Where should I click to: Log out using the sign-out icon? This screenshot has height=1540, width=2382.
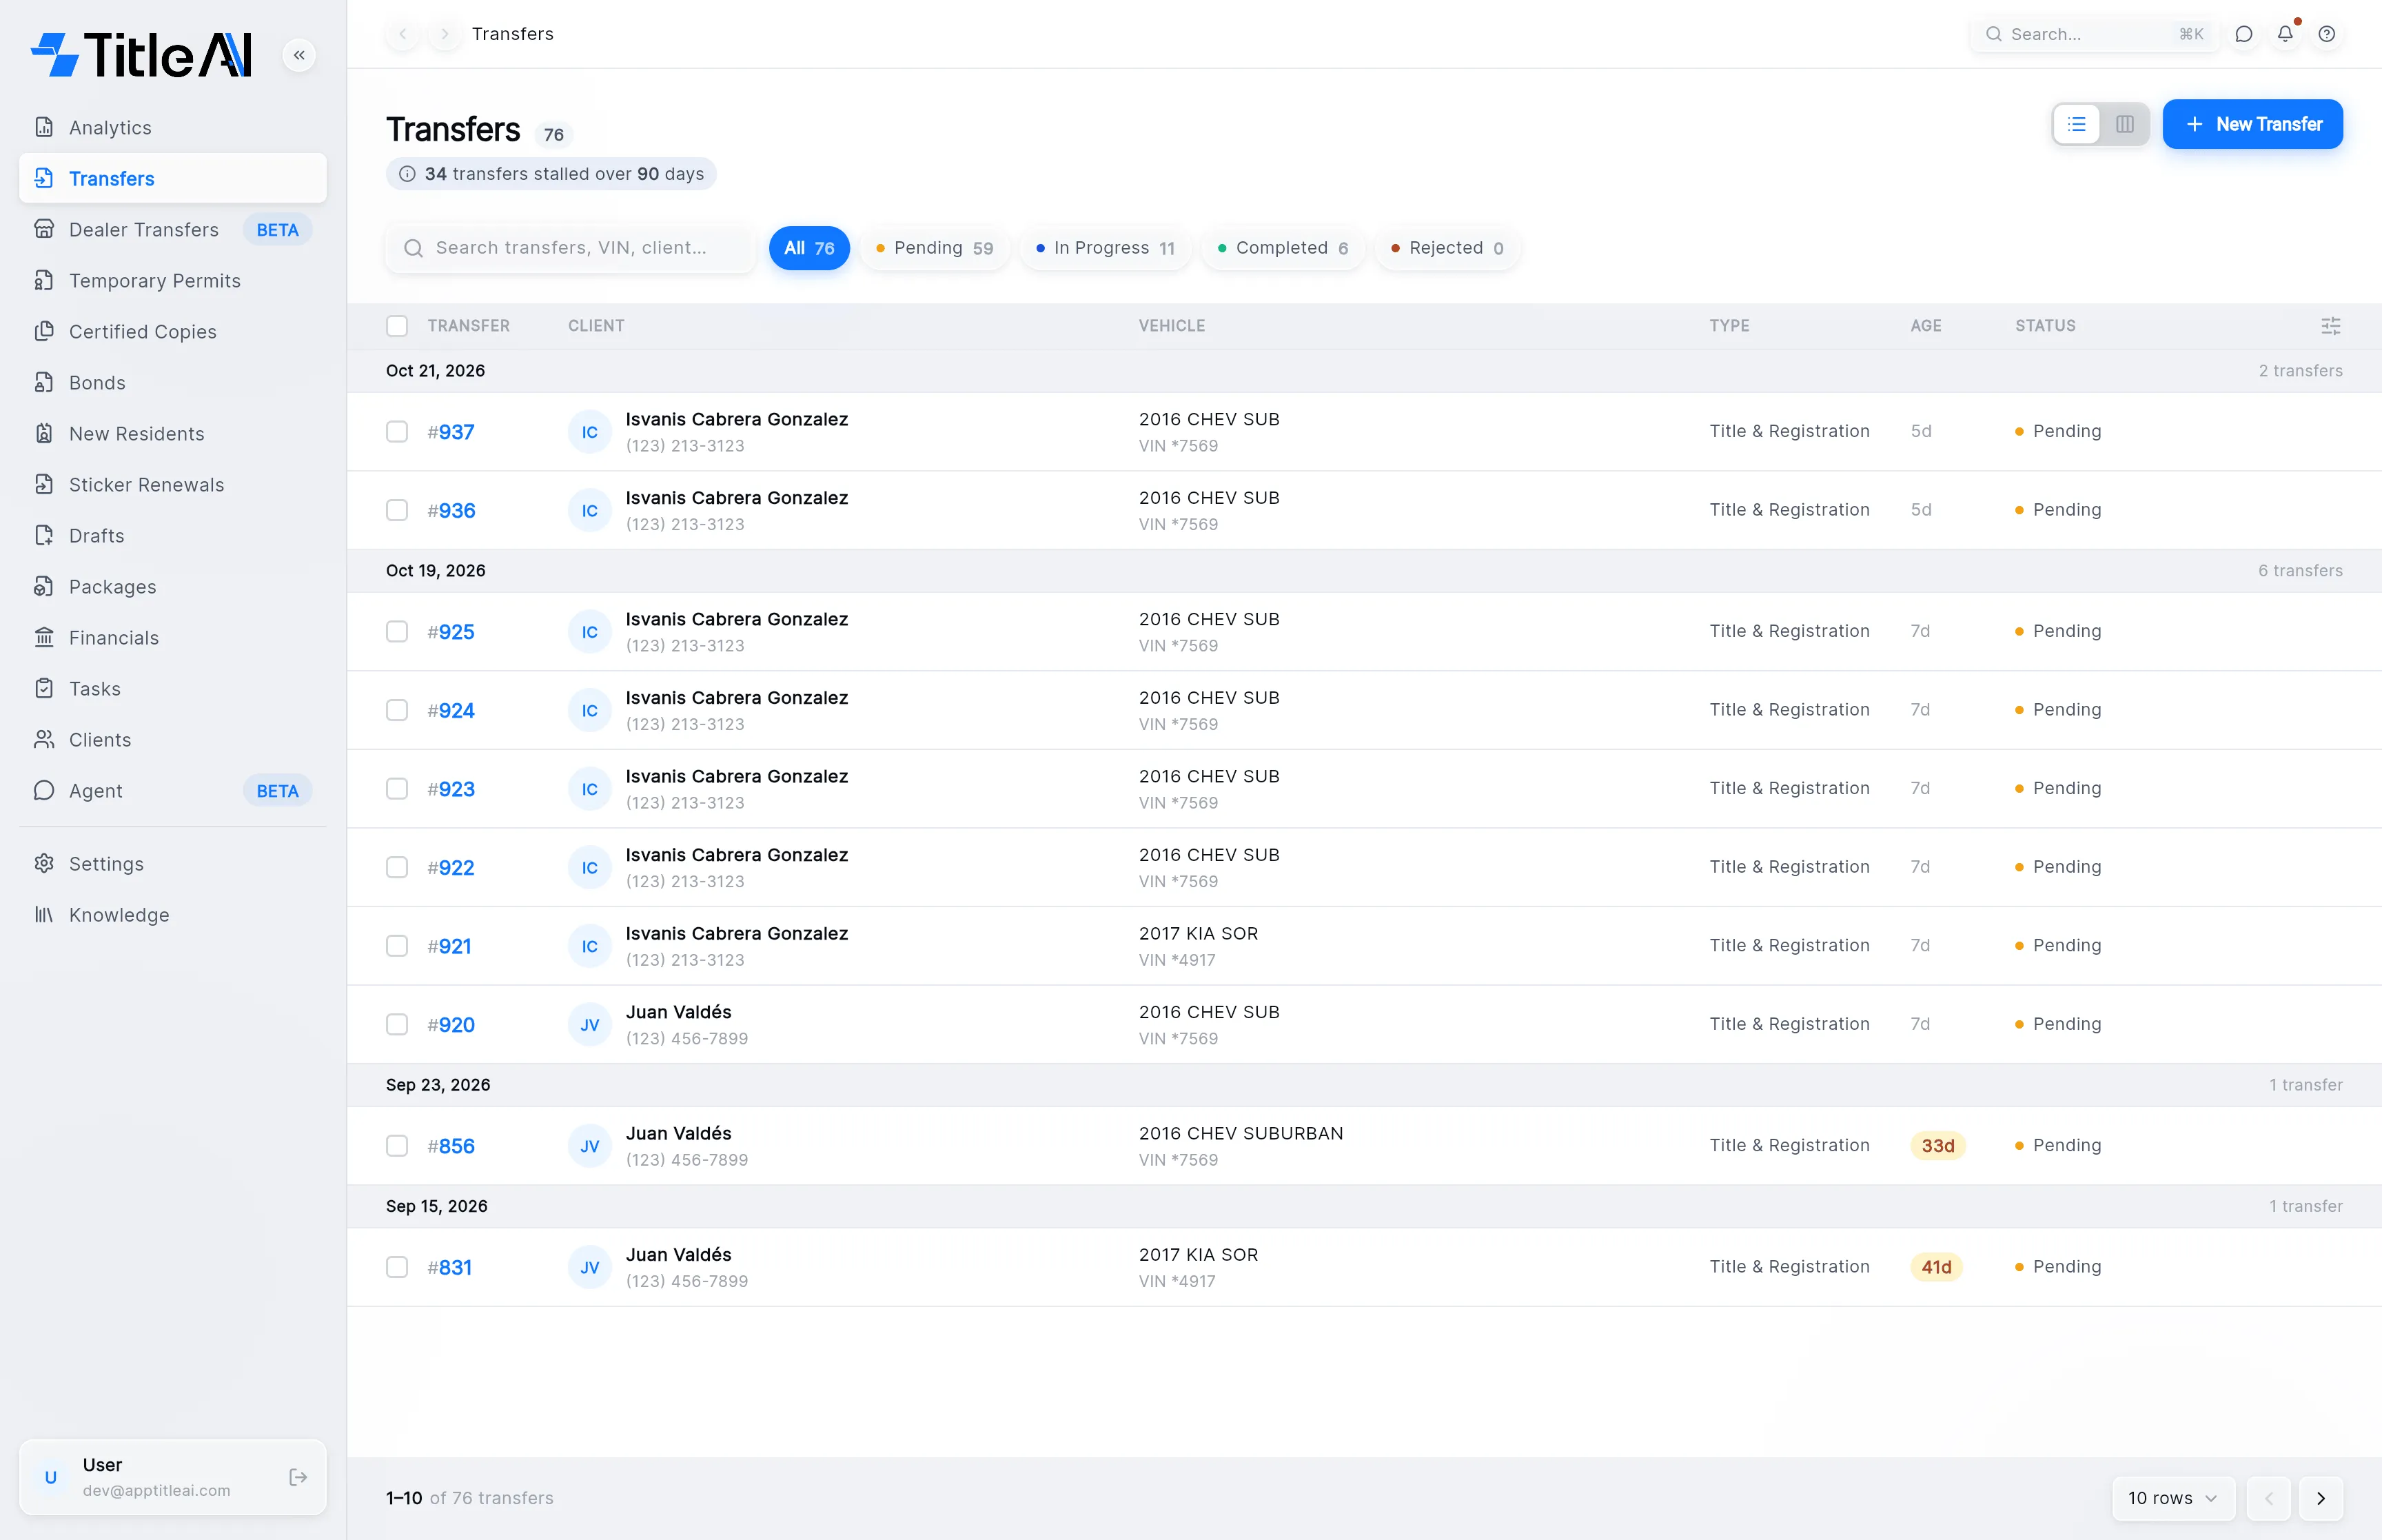tap(298, 1477)
